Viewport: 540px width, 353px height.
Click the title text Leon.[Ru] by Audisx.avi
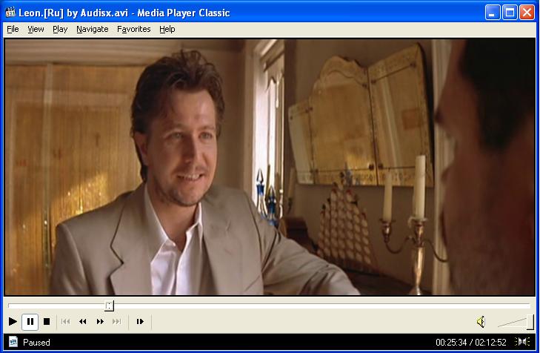pyautogui.click(x=73, y=13)
